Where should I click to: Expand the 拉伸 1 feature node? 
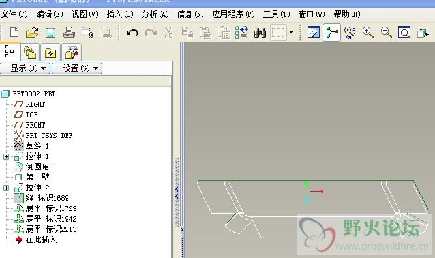coord(6,156)
